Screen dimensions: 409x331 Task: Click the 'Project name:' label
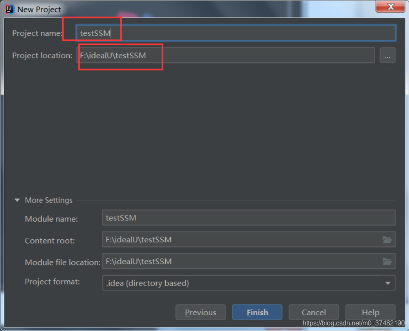click(x=37, y=33)
